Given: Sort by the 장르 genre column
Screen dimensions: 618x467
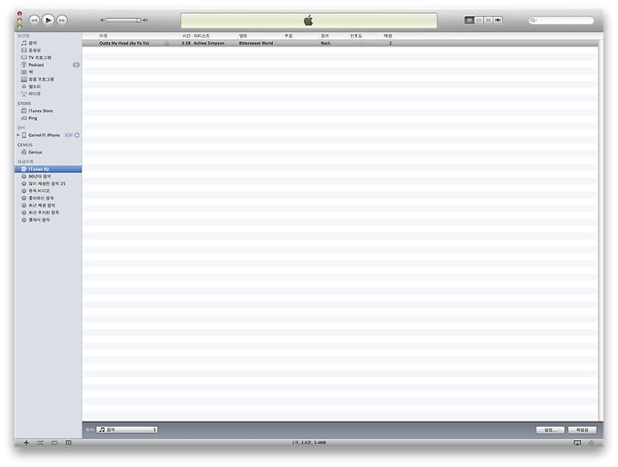Looking at the screenshot, I should click(x=334, y=36).
